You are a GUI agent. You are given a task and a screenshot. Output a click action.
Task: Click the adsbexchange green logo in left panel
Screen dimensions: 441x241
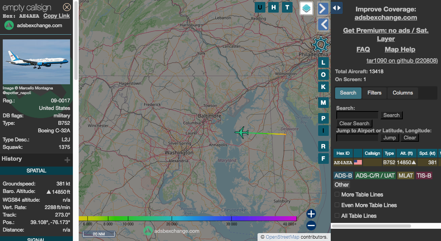pyautogui.click(x=9, y=25)
